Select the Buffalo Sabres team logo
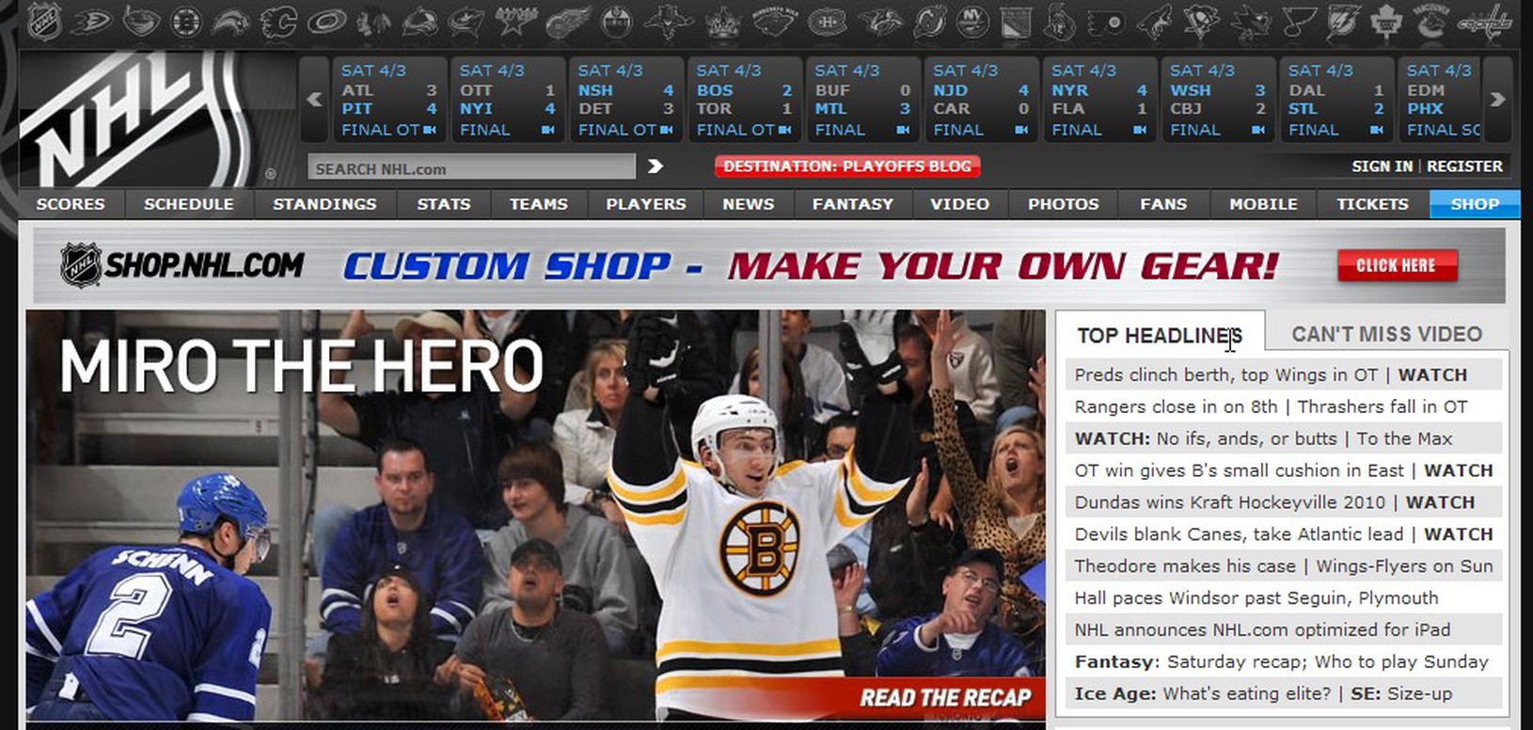This screenshot has width=1533, height=730. point(230,21)
